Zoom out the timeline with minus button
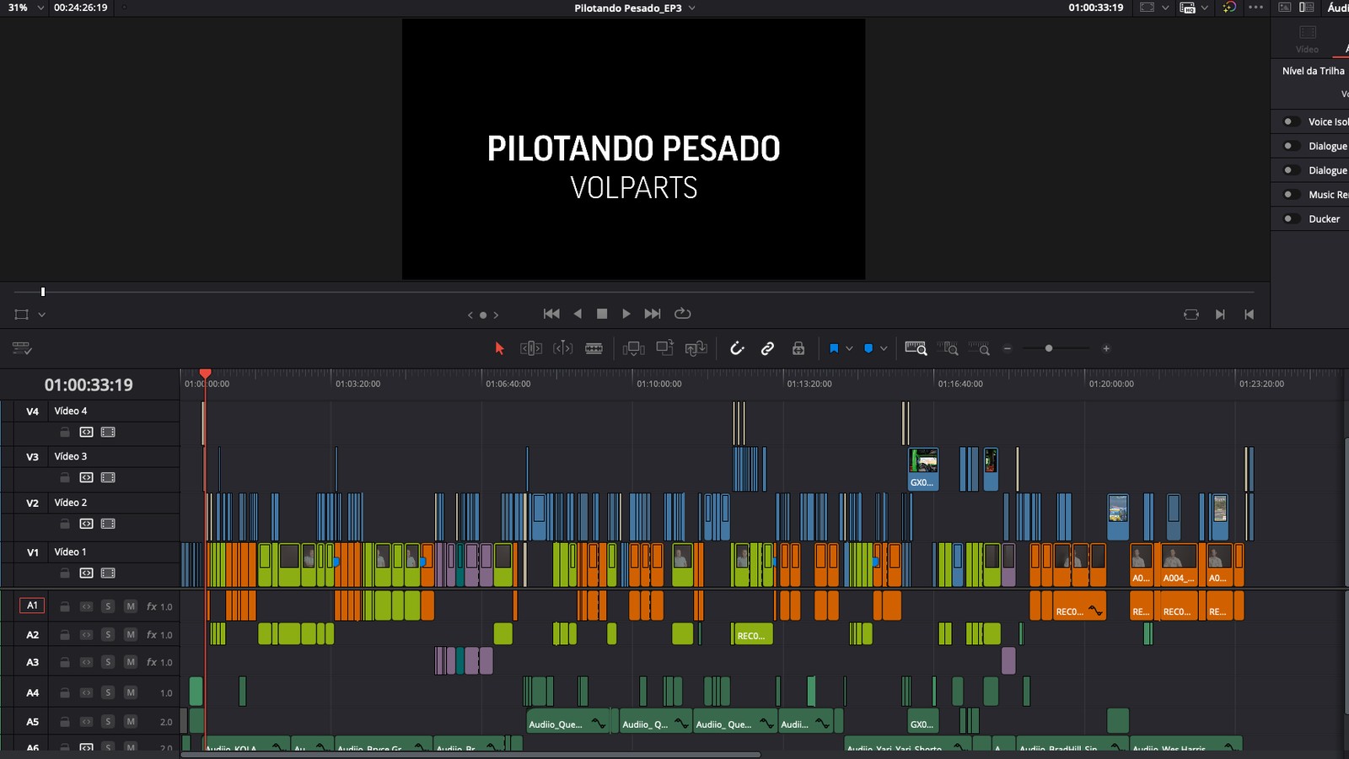Image resolution: width=1349 pixels, height=759 pixels. coord(1007,348)
